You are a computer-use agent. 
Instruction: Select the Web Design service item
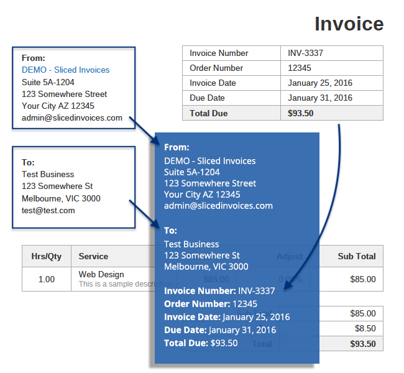[x=101, y=274]
